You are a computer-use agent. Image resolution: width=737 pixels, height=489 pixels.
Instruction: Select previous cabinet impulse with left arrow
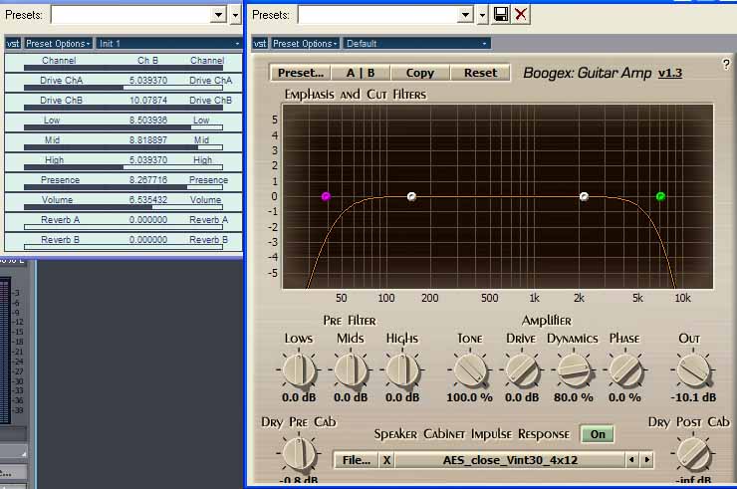pyautogui.click(x=631, y=460)
